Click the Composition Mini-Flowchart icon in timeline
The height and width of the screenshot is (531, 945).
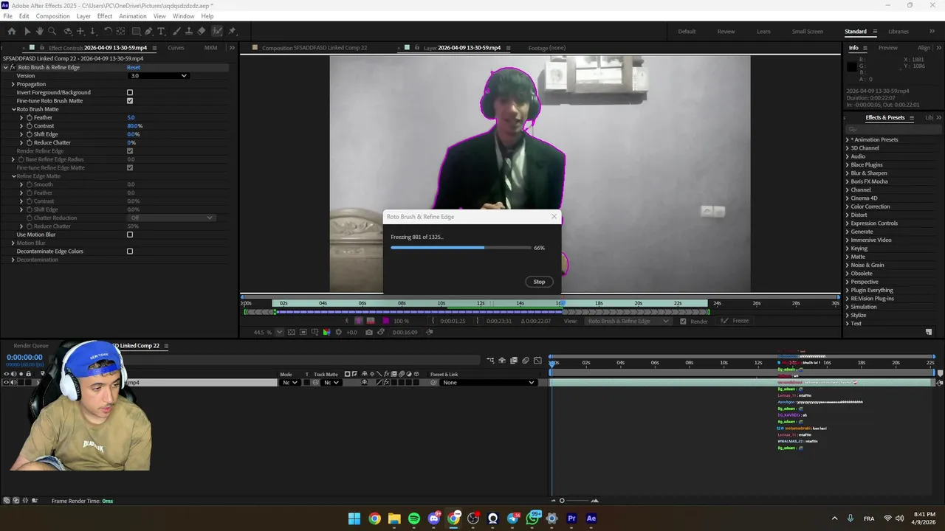(x=490, y=361)
